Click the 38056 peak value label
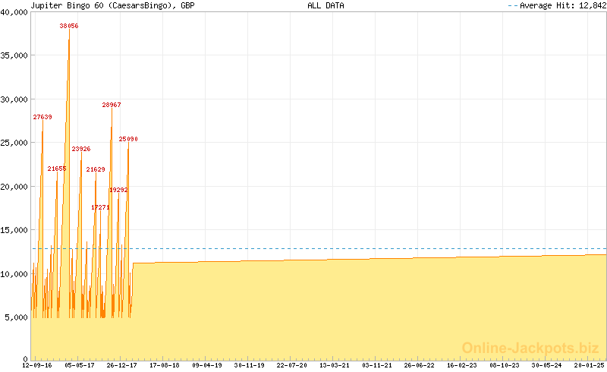The image size is (607, 372). 69,26
